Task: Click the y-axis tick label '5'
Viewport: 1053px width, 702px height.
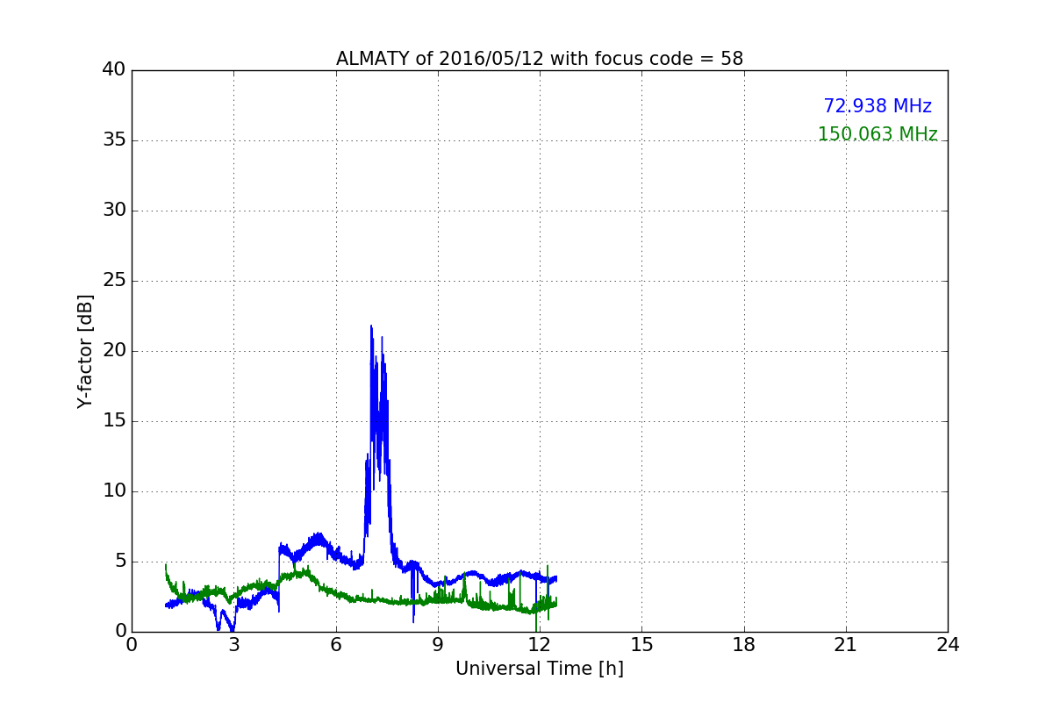Action: tap(120, 562)
